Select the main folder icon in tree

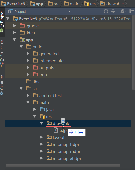pos(36,102)
